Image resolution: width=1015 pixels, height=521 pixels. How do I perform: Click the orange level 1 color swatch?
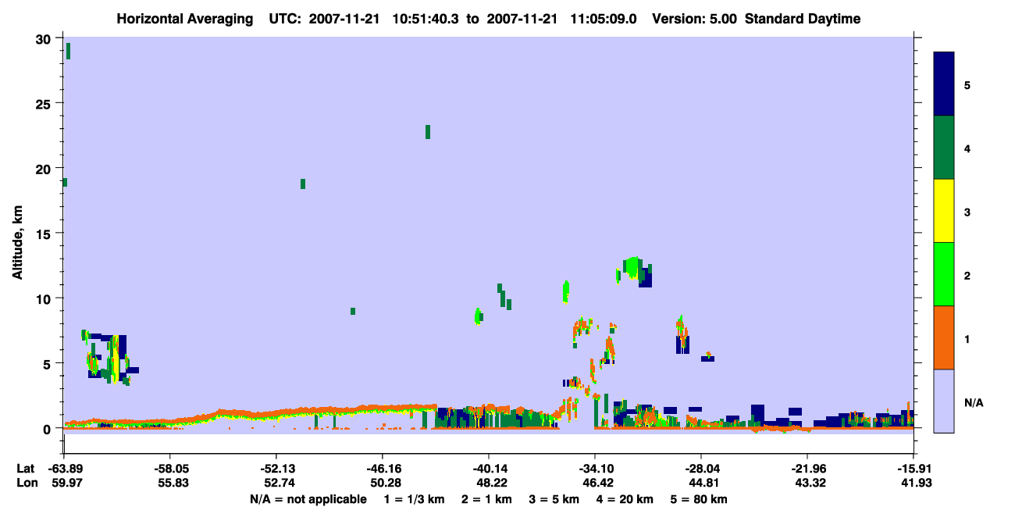click(944, 337)
